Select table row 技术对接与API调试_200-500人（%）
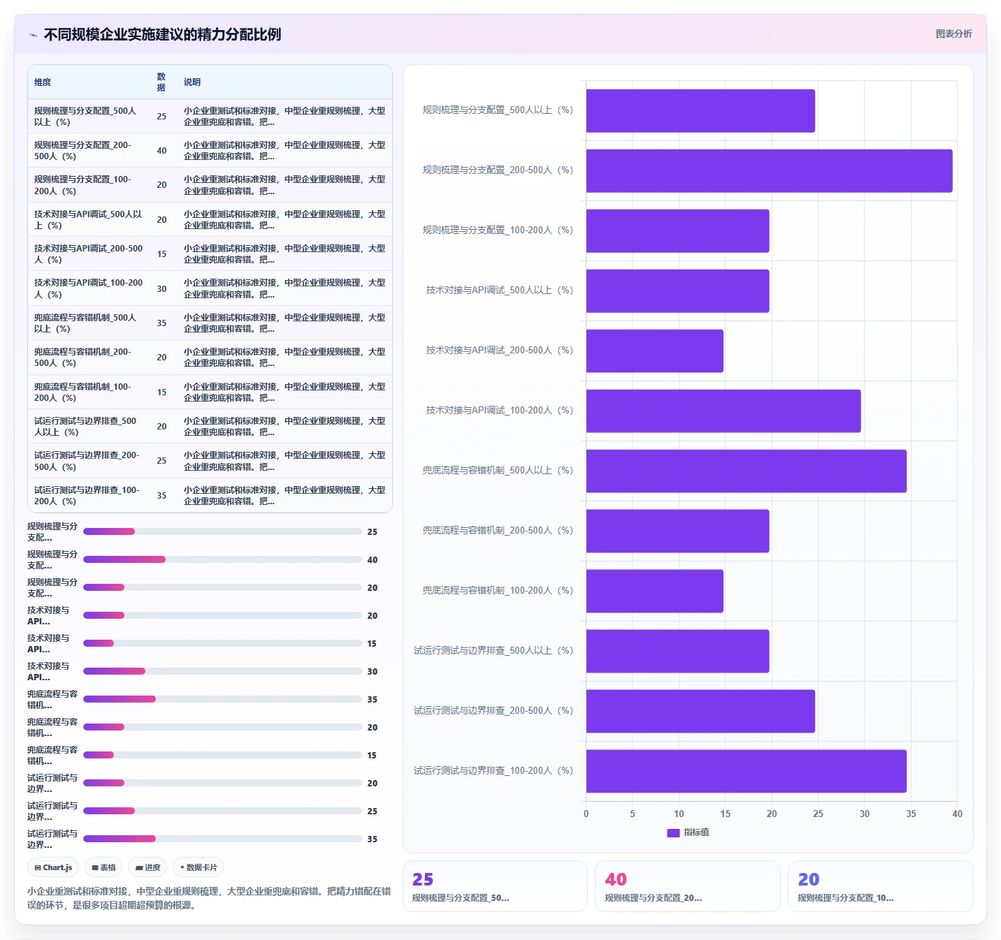 [x=210, y=254]
